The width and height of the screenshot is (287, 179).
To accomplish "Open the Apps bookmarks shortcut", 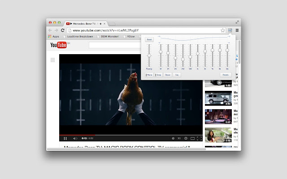I will coord(53,37).
